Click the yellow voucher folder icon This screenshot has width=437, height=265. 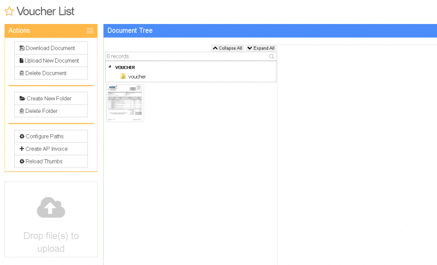(x=123, y=76)
